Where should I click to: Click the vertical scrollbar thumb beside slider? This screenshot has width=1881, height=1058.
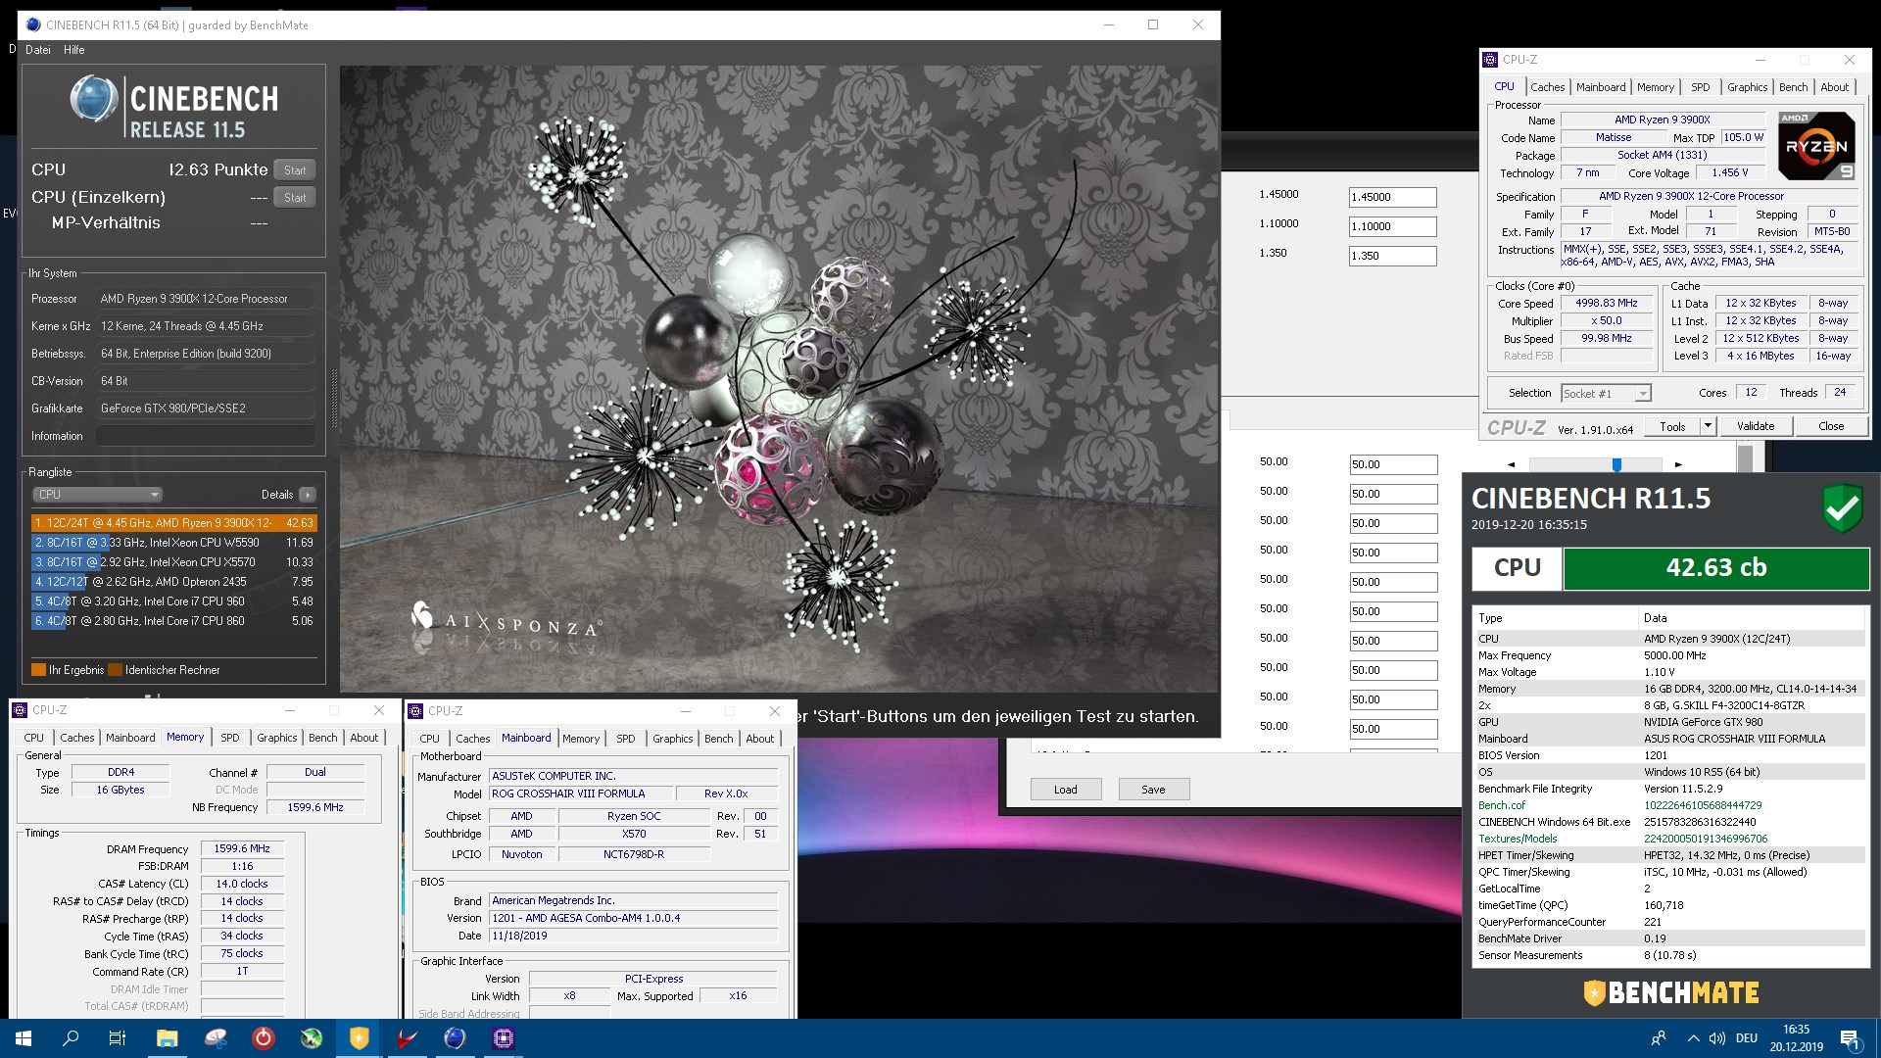pyautogui.click(x=1745, y=458)
